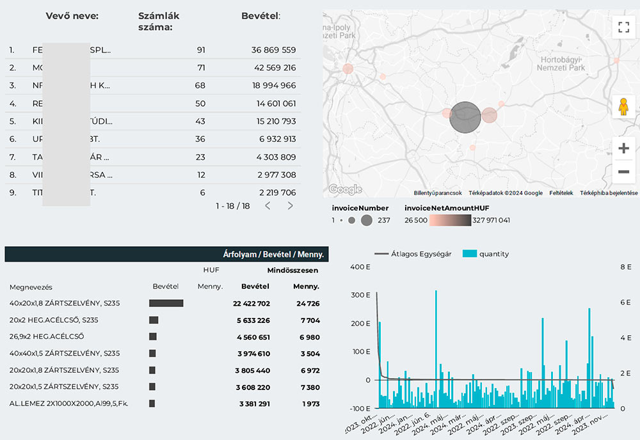640x440 pixels.
Task: Click the Google logo on the map
Action: (345, 189)
